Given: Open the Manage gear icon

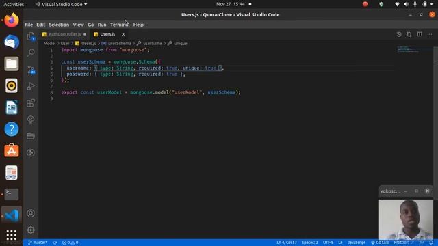Looking at the screenshot, I should click(31, 230).
